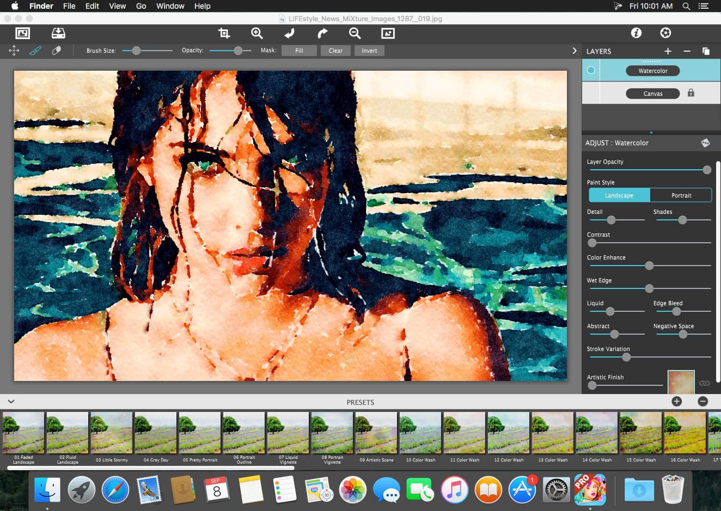Click the Brush Size slider

click(147, 51)
